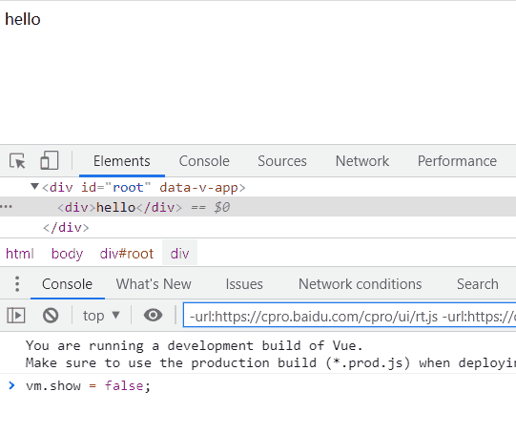Open the console drawer three-dot menu
Image resolution: width=516 pixels, height=433 pixels.
[17, 284]
